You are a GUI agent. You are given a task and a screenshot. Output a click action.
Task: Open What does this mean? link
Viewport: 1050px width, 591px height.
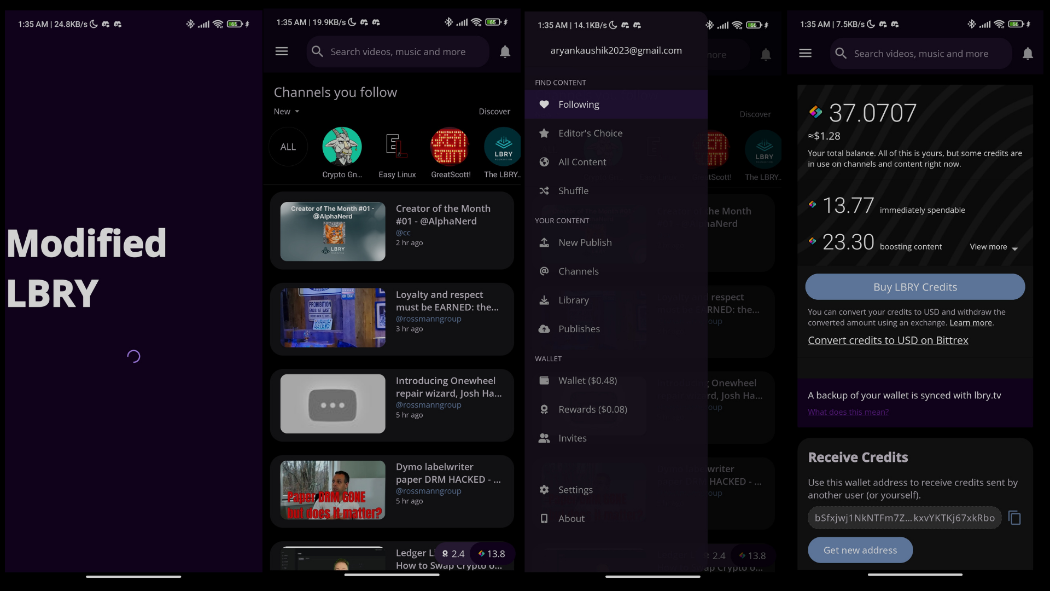(848, 412)
